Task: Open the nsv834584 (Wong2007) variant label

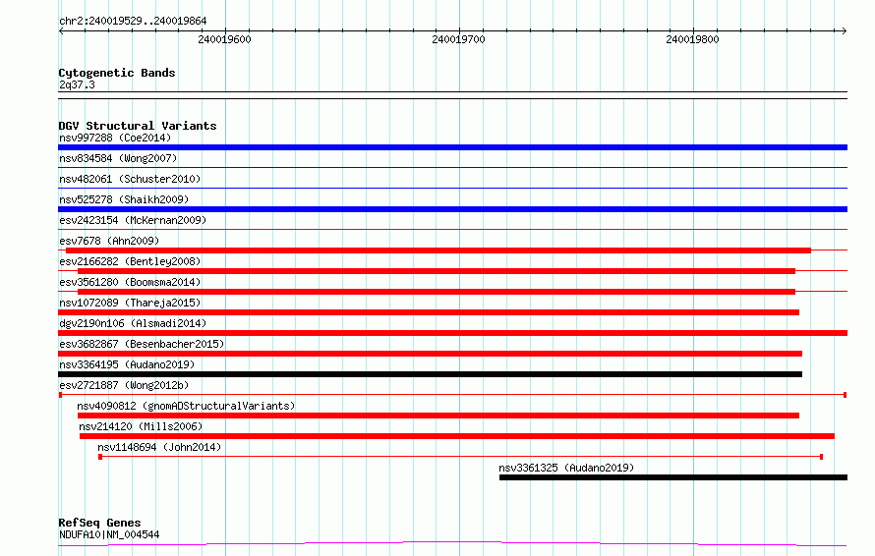Action: coord(118,158)
